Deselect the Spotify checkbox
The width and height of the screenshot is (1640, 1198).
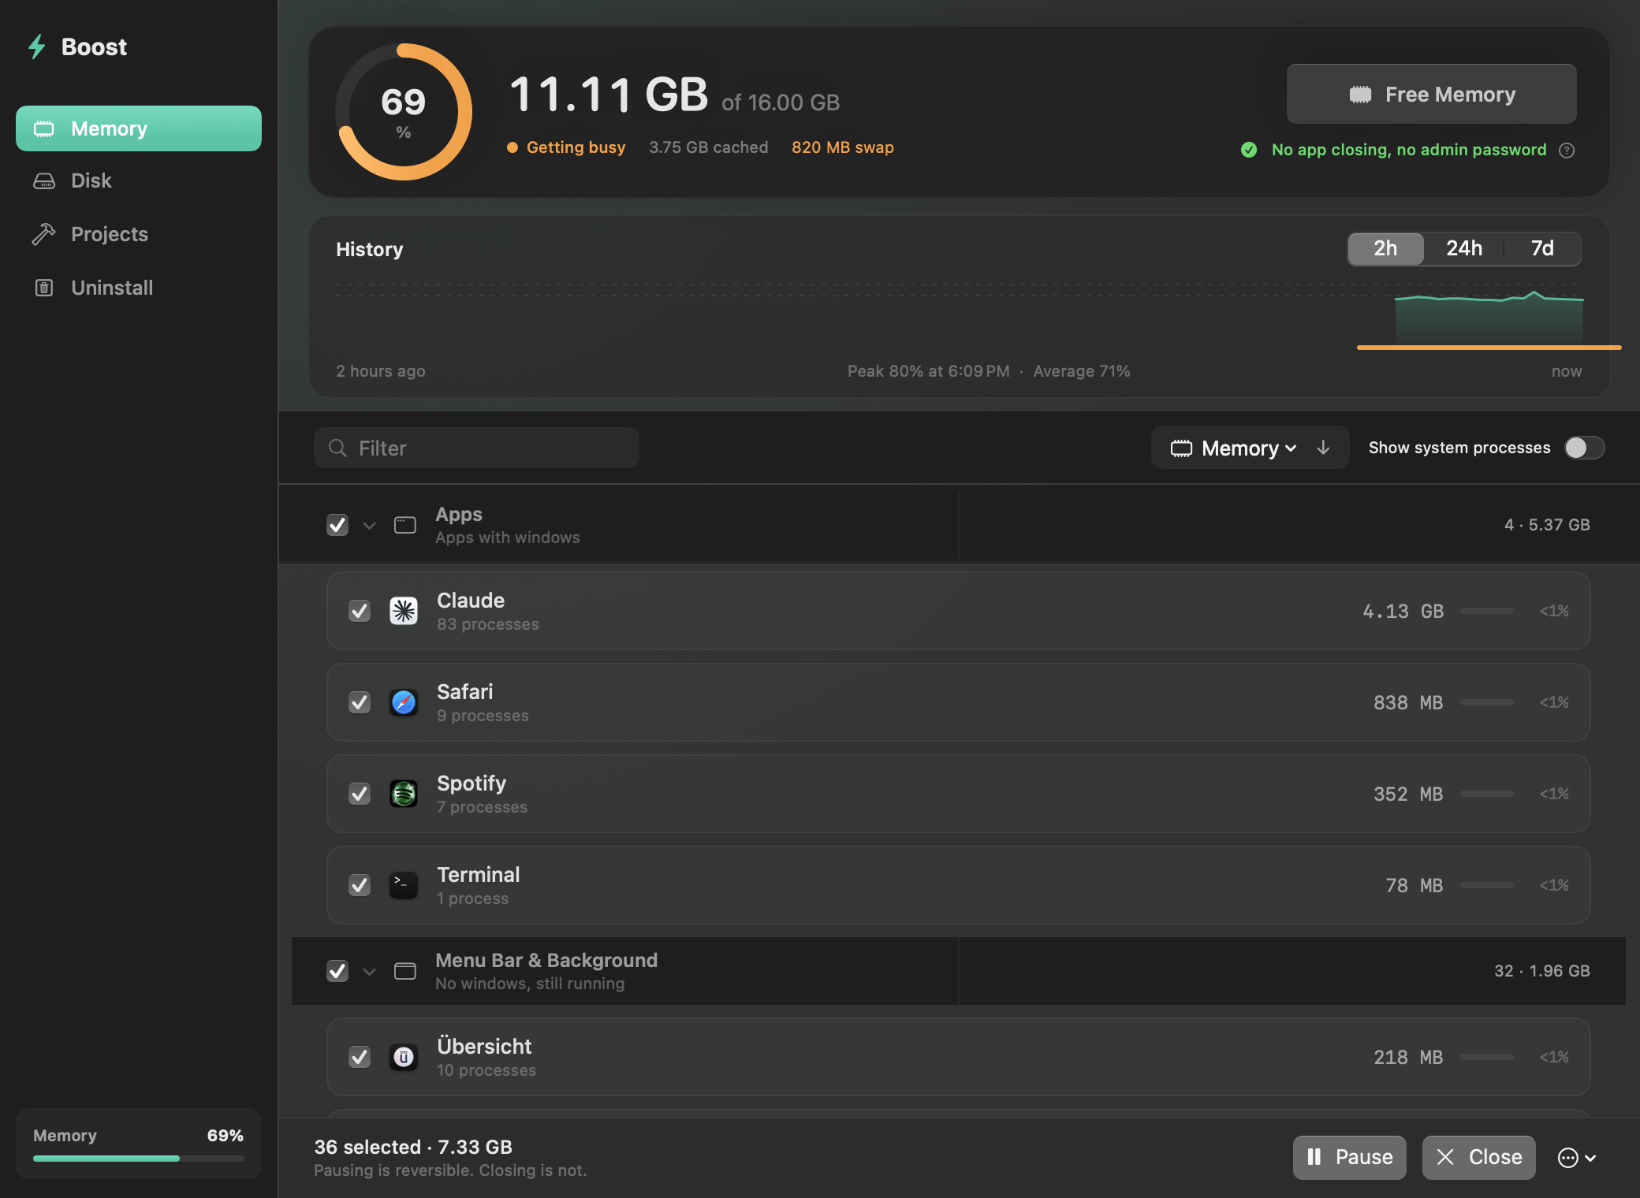click(360, 794)
